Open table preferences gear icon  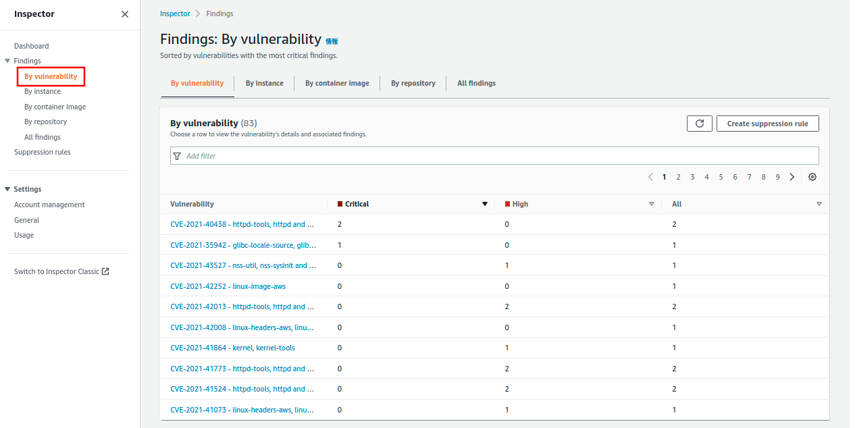coord(812,177)
